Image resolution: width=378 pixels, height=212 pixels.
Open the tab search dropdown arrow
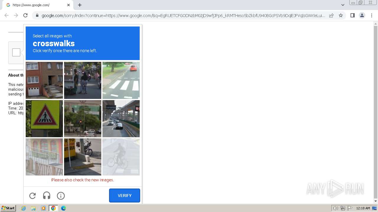click(343, 5)
